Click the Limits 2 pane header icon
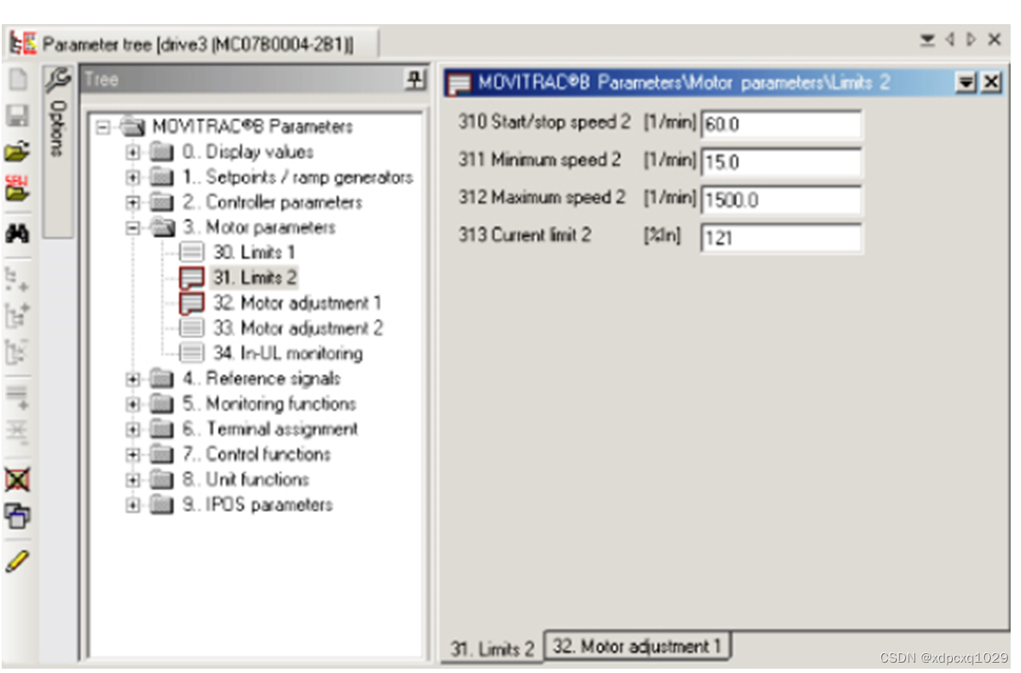Image resolution: width=1021 pixels, height=673 pixels. tap(460, 84)
